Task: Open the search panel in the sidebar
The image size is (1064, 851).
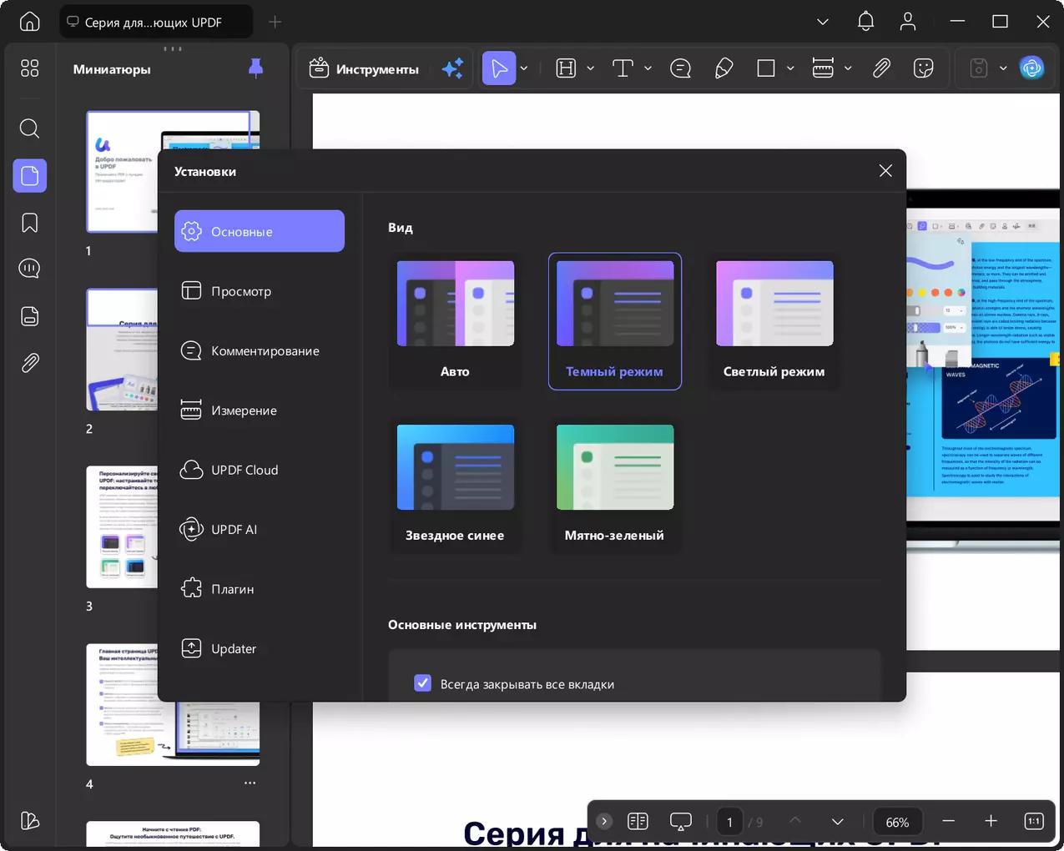Action: coord(30,128)
